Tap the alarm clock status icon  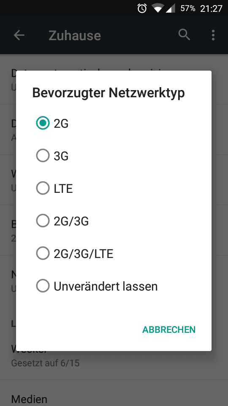point(142,8)
